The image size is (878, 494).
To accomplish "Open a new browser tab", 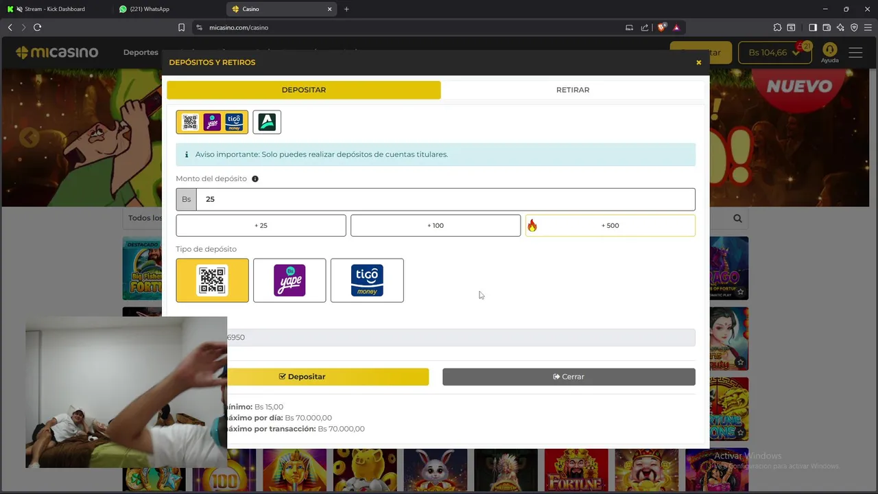I will click(x=346, y=9).
